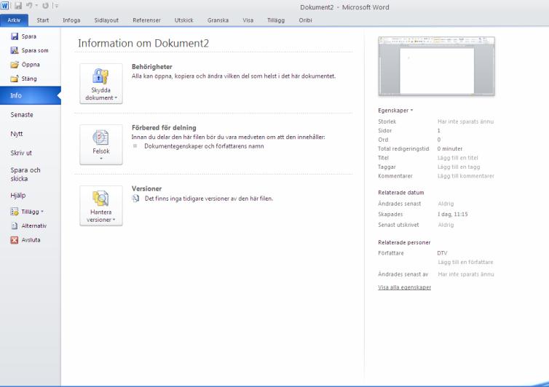Expand the Tillägg sidebar menu
Image resolution: width=549 pixels, height=387 pixels.
point(27,212)
